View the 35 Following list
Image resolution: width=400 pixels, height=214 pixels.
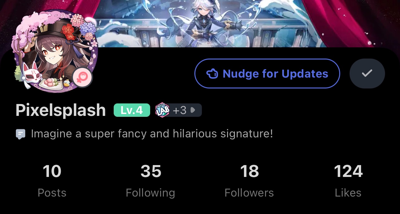[150, 181]
